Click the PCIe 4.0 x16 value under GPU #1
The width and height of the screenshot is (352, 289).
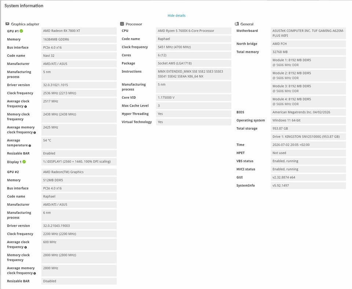click(x=79, y=47)
